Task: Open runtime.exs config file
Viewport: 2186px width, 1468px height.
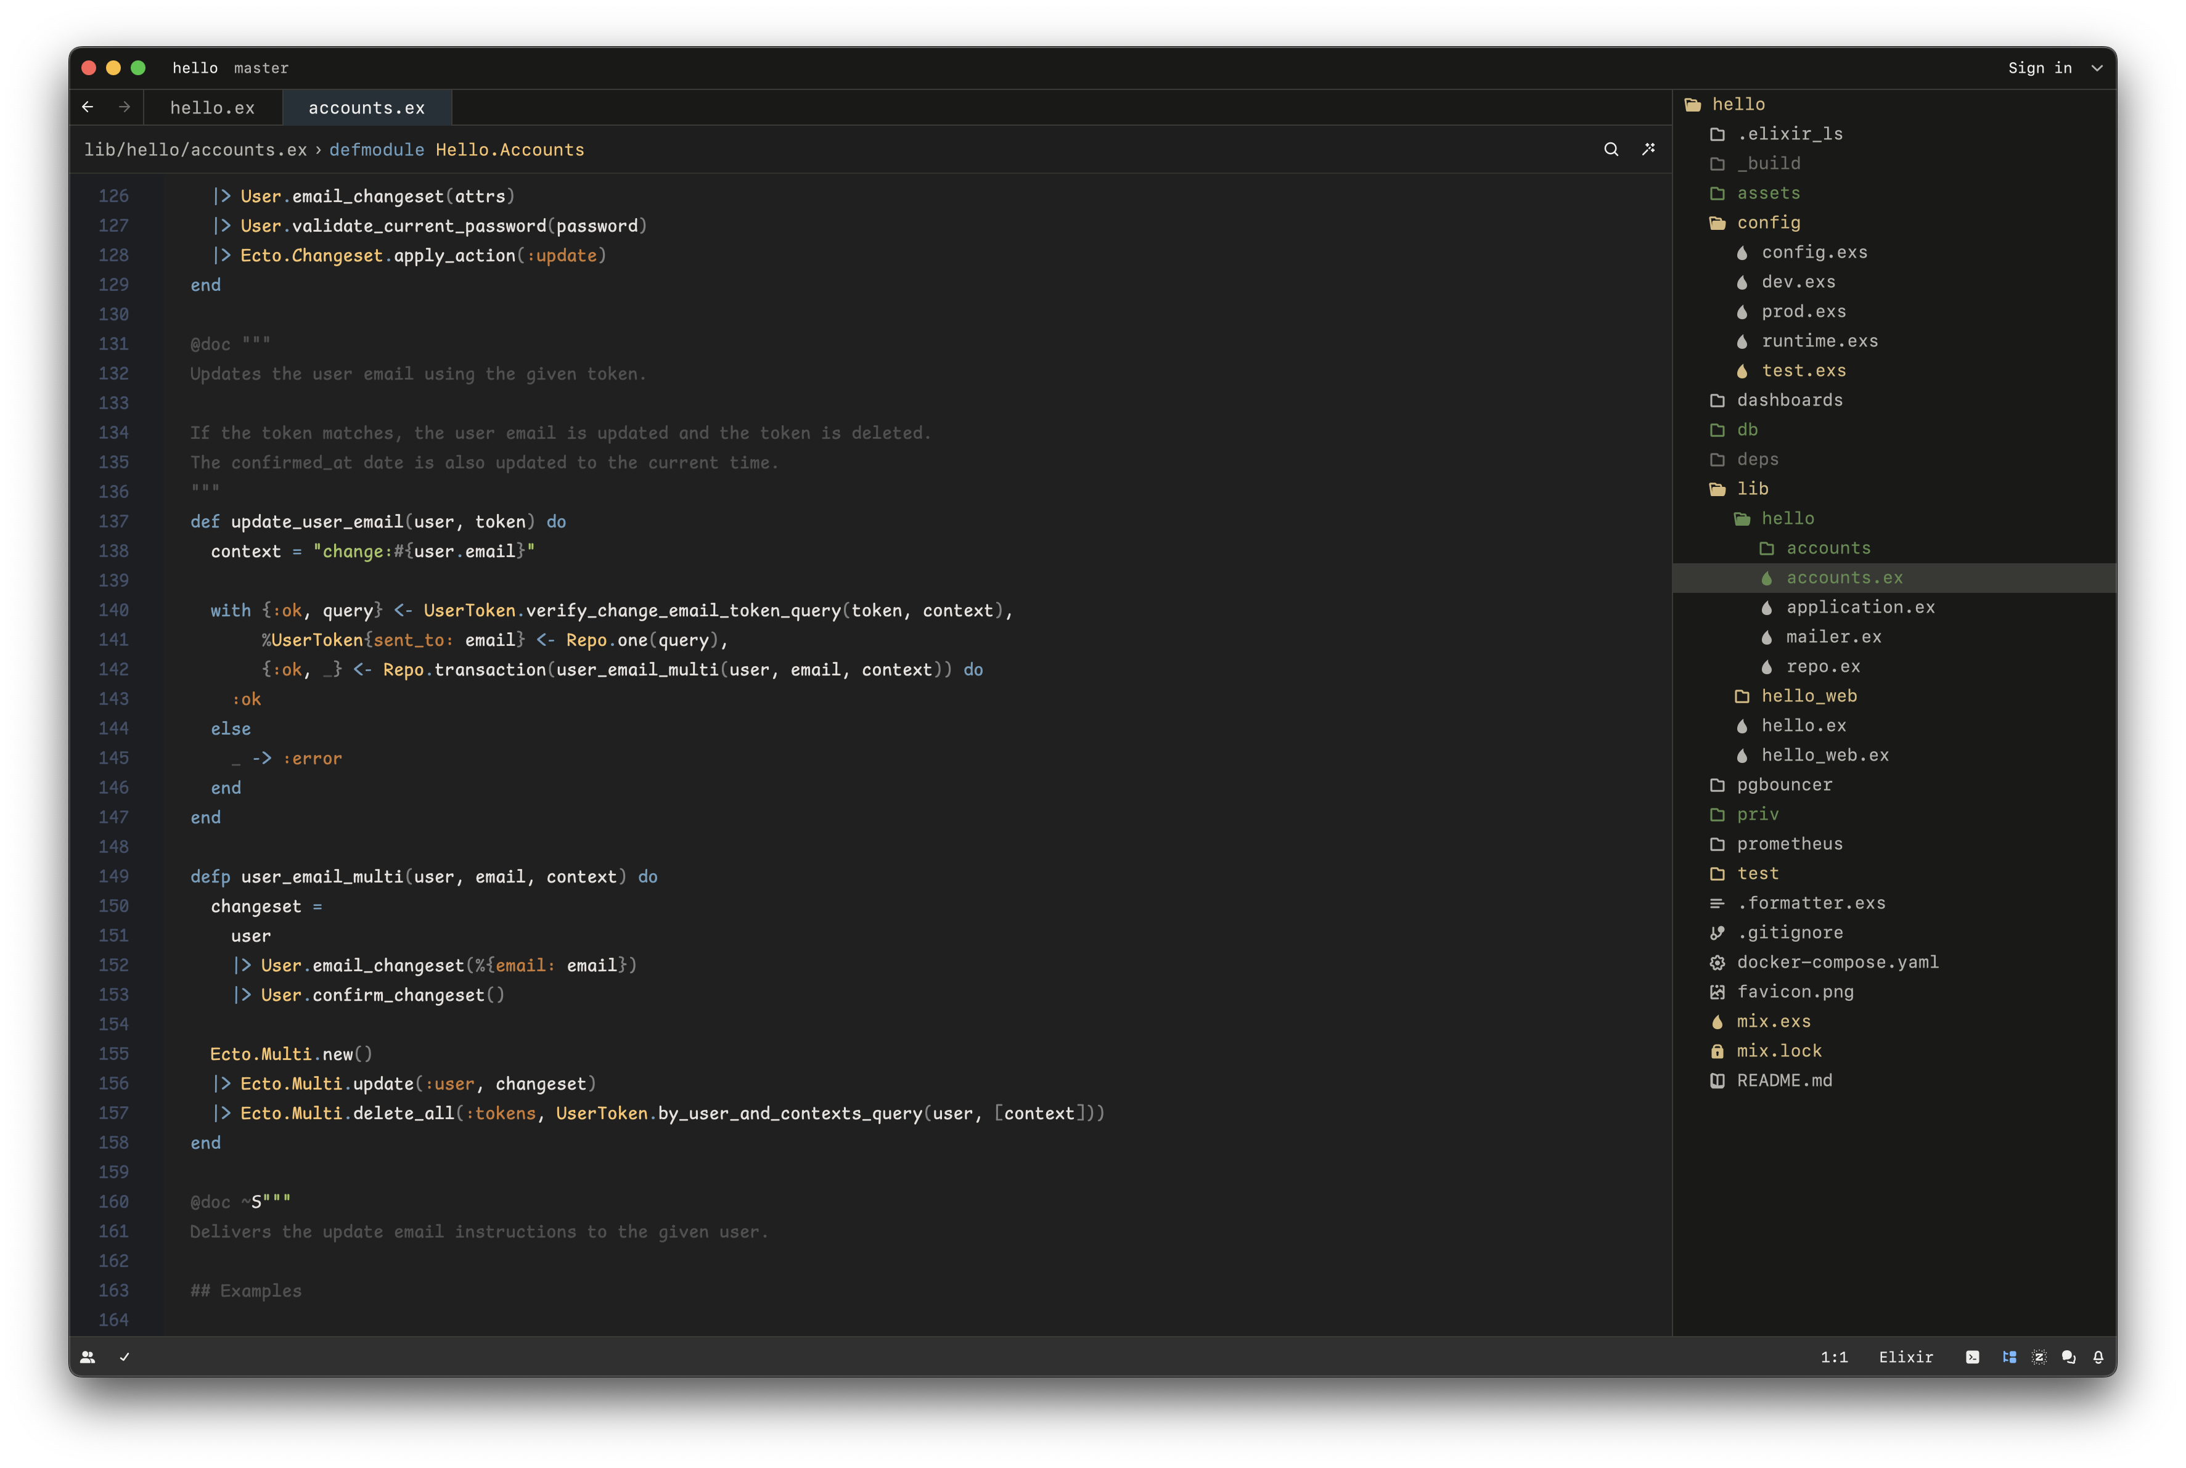Action: pyautogui.click(x=1894, y=341)
